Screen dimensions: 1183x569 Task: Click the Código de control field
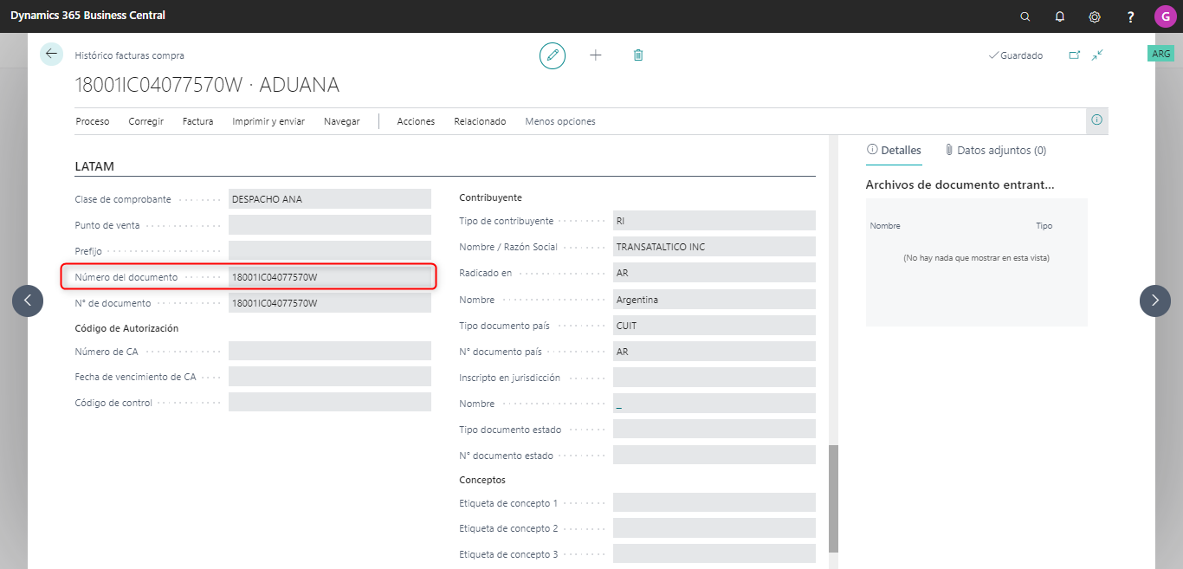click(330, 403)
